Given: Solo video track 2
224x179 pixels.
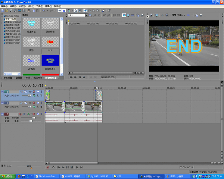Looking at the screenshot, I should [41, 103].
